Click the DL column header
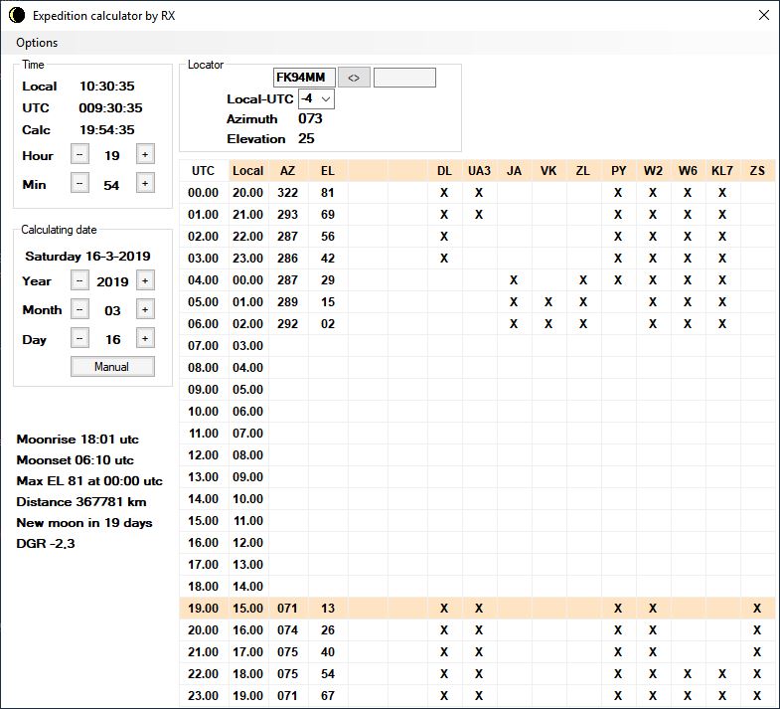Screen dimensions: 780x709 click(444, 171)
